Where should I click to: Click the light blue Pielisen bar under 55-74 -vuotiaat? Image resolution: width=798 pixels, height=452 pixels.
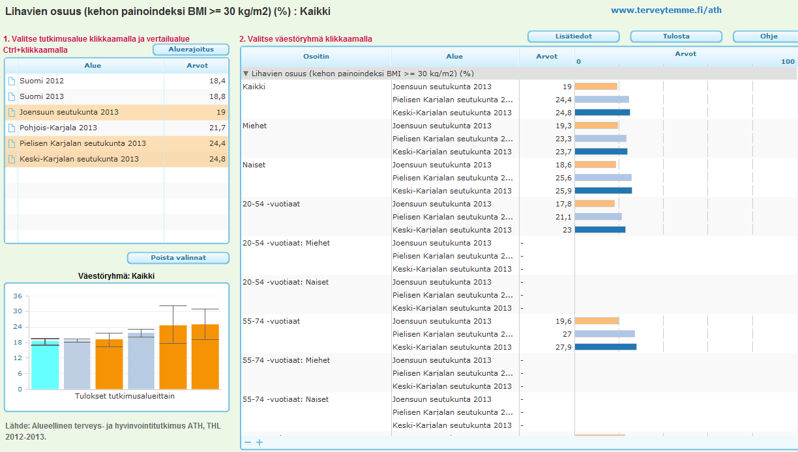tap(605, 334)
